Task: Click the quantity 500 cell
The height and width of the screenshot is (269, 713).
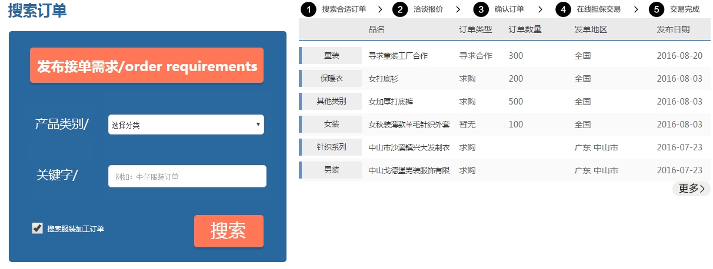Action: (516, 102)
